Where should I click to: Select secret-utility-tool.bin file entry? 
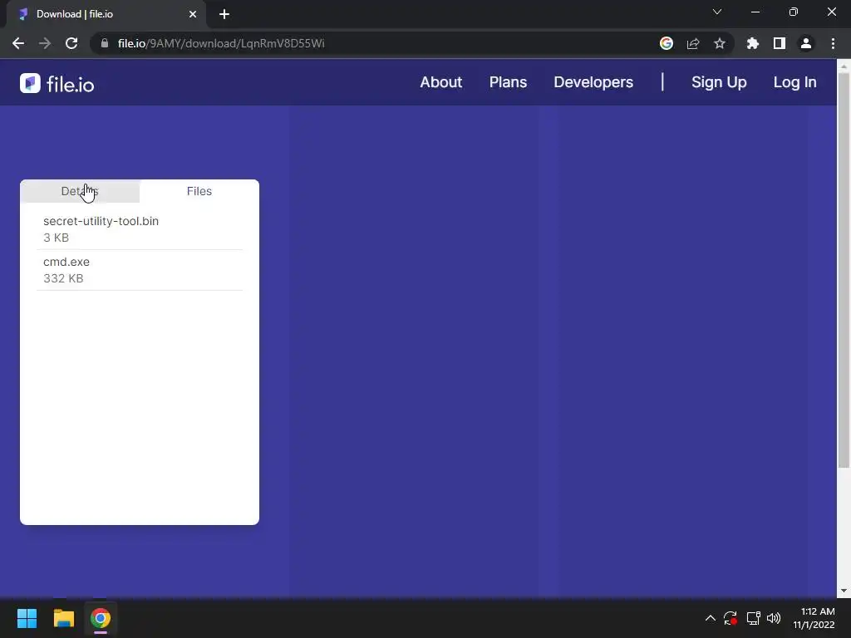tap(140, 229)
